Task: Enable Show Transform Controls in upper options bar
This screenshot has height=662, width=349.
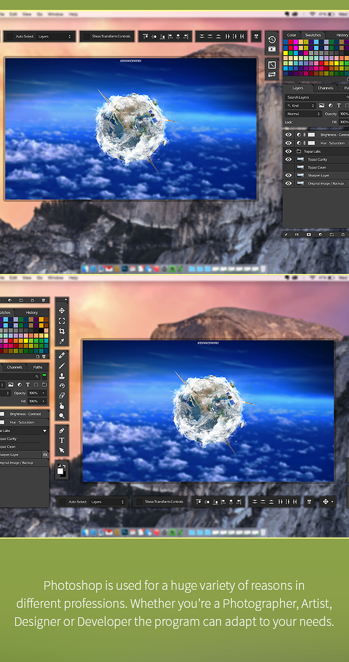Action: coord(86,37)
